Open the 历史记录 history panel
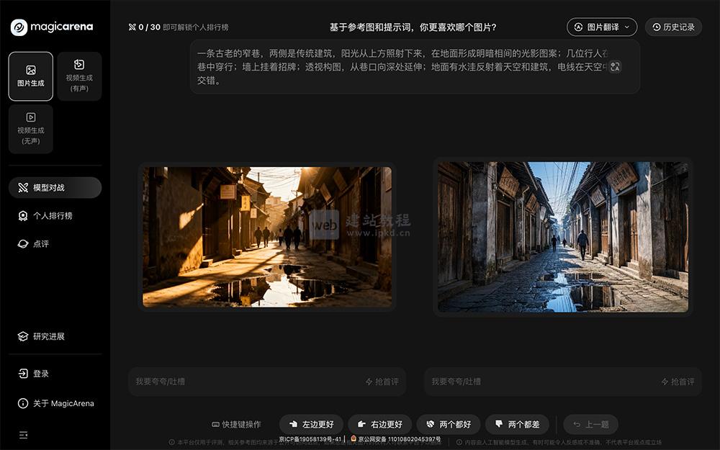 click(673, 27)
